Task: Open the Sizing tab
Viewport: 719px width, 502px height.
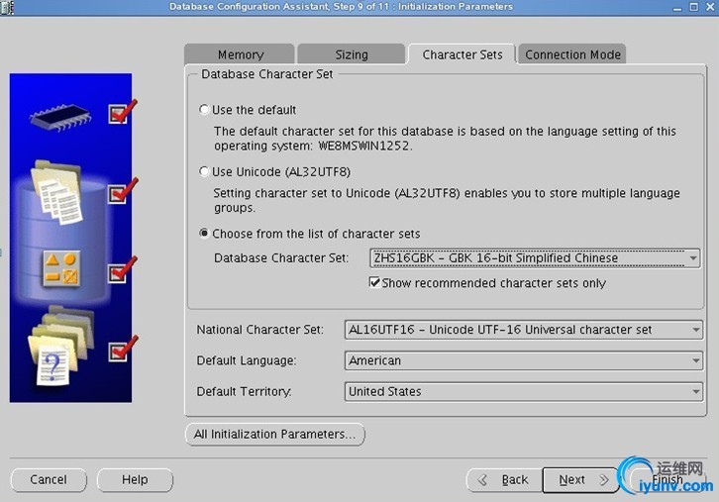Action: (x=351, y=54)
